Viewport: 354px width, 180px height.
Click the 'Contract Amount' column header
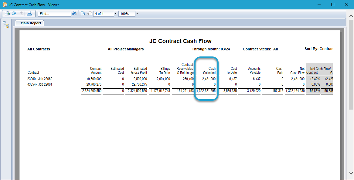point(96,70)
